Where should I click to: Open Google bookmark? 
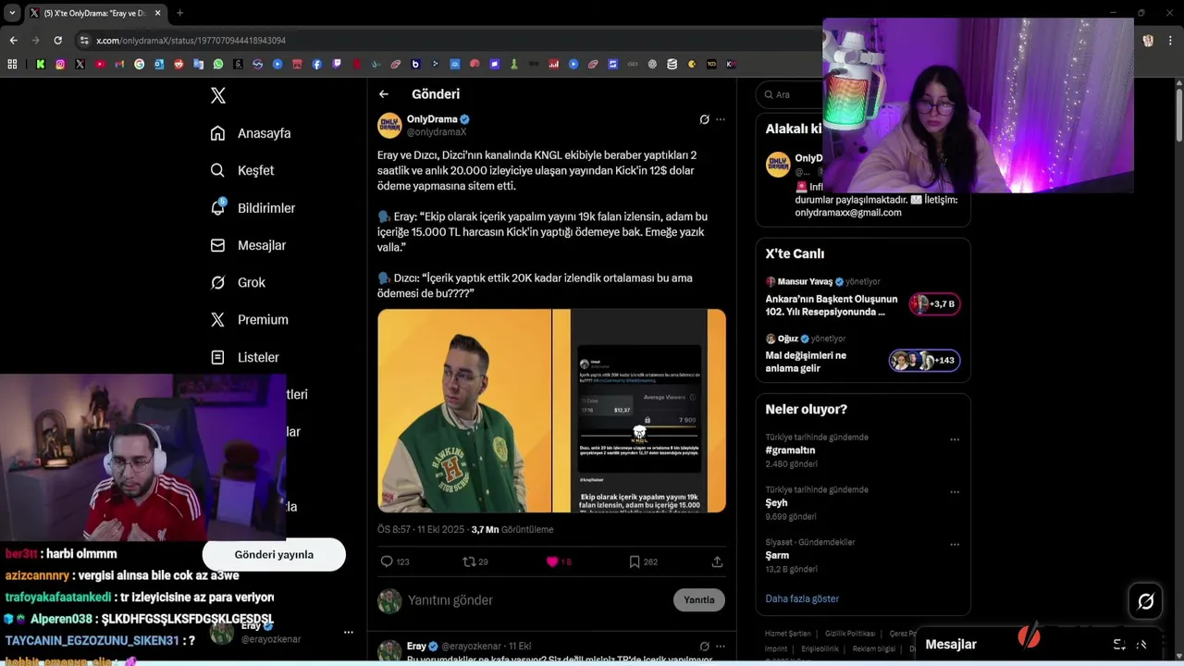[x=139, y=64]
